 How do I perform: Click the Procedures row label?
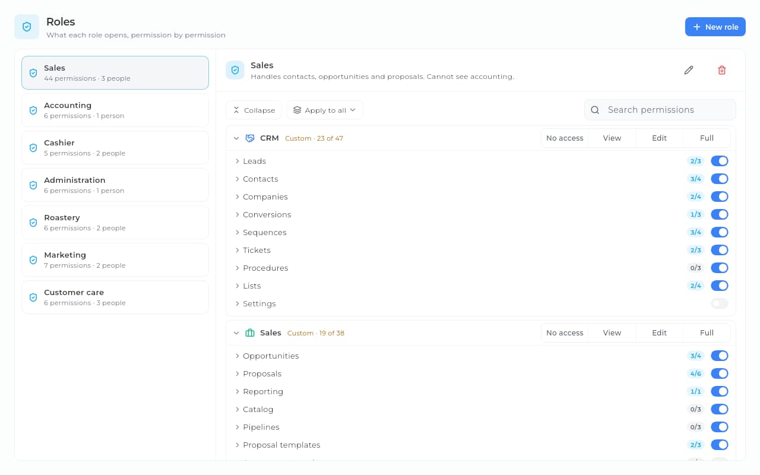(x=265, y=268)
